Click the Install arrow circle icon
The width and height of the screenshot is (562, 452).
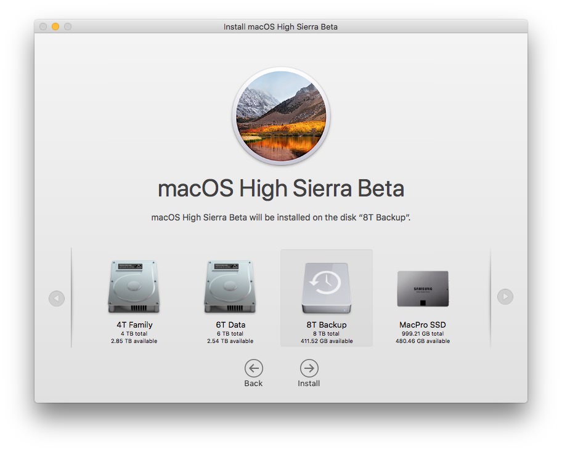(309, 368)
